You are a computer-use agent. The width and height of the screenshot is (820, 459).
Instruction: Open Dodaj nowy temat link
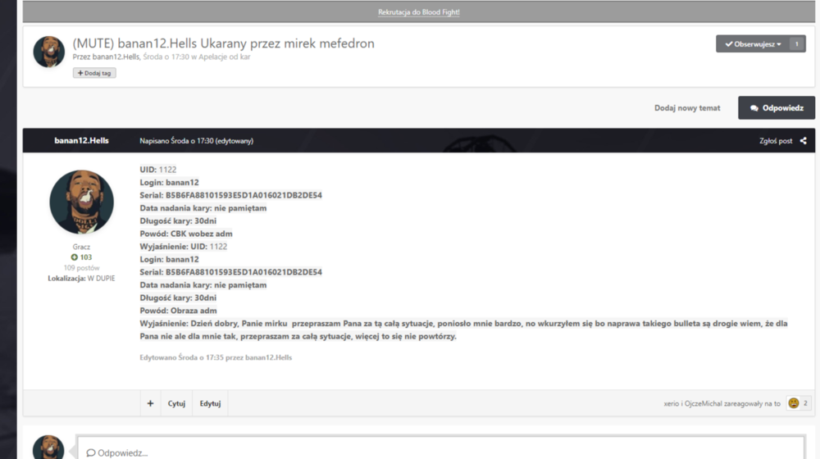(687, 107)
